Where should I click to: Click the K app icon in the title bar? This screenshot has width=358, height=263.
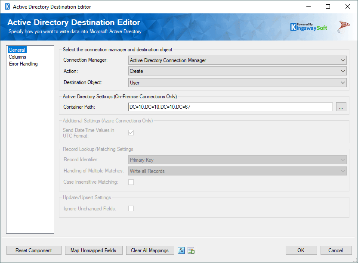7,6
